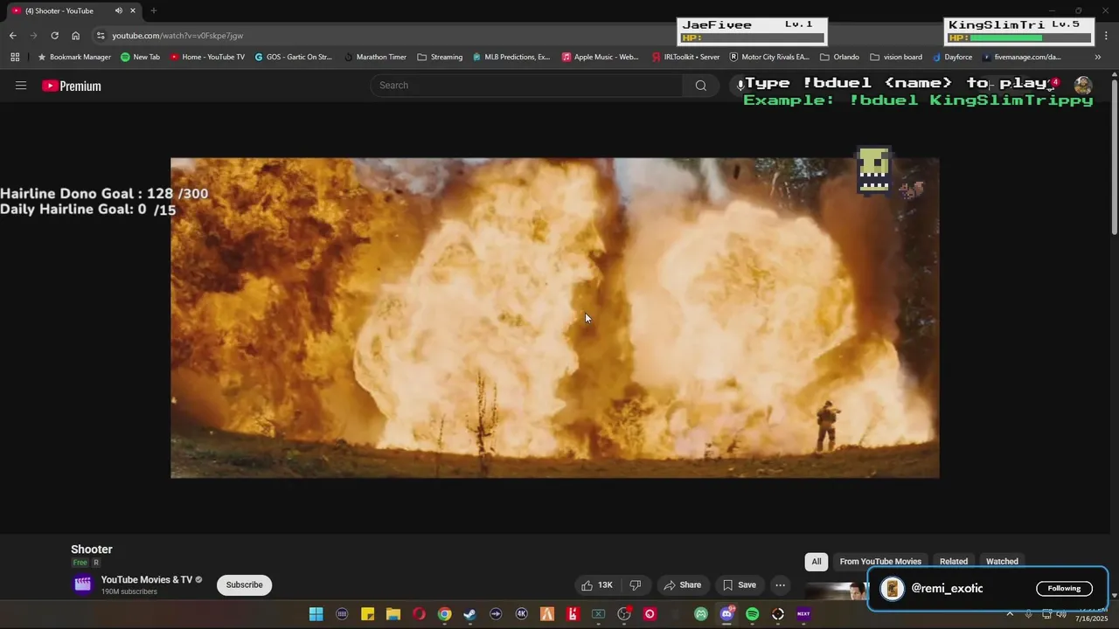Screen dimensions: 1119x629
Task: Select the Shooter - YouTube tab
Action: click(73, 10)
